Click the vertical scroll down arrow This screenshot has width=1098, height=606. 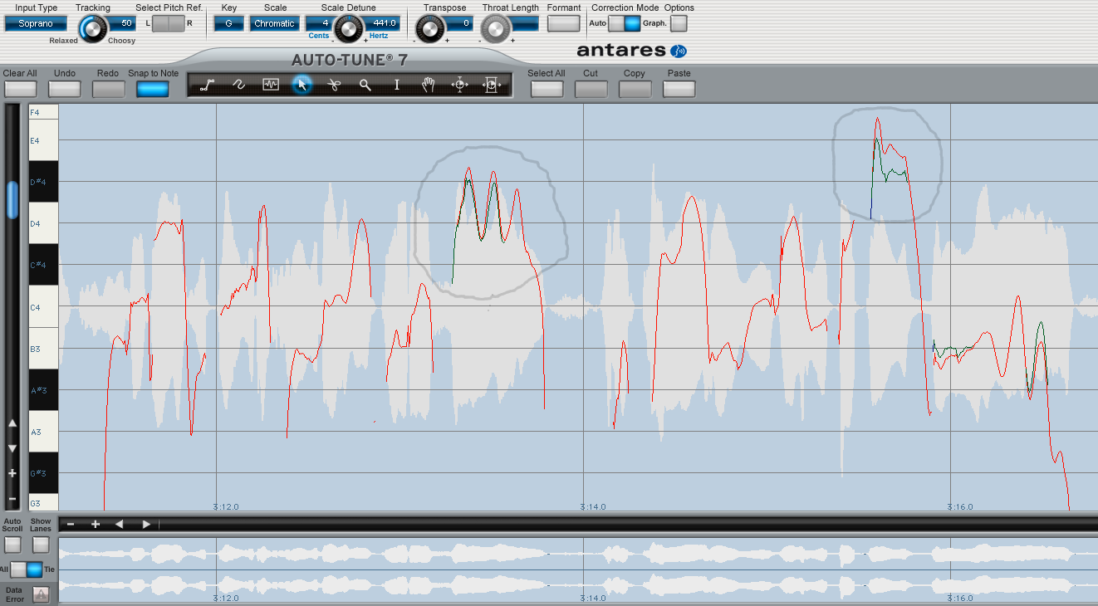(12, 448)
